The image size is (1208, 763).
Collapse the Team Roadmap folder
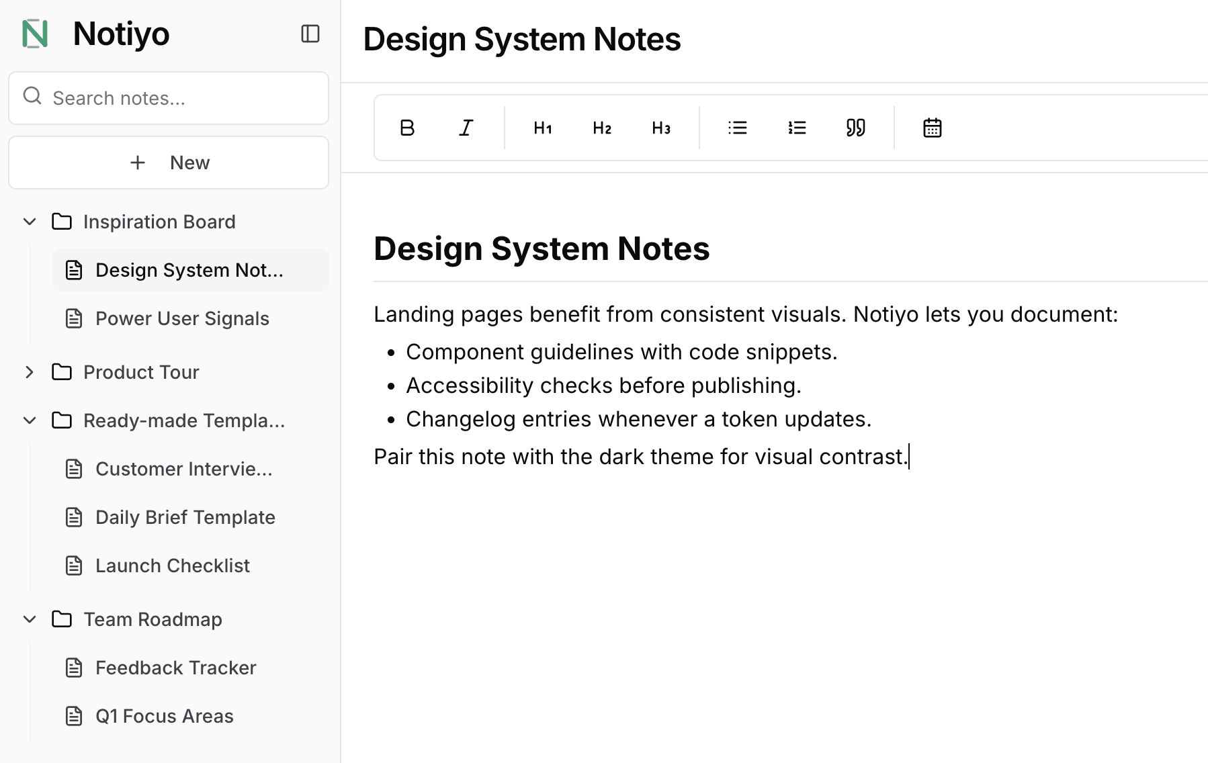pos(30,619)
